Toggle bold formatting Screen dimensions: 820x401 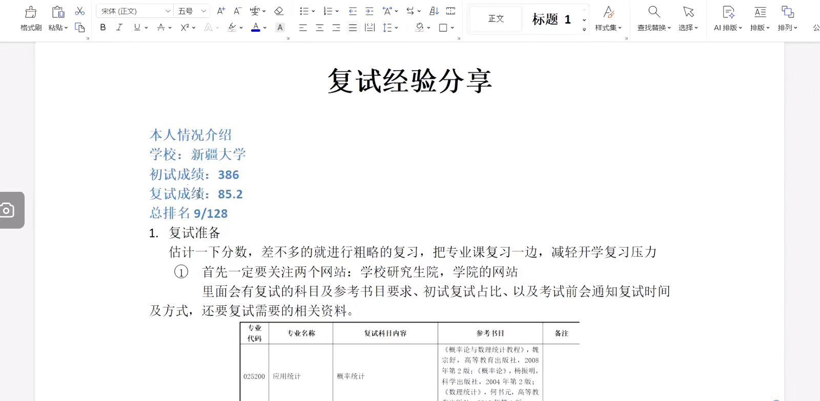coord(103,28)
